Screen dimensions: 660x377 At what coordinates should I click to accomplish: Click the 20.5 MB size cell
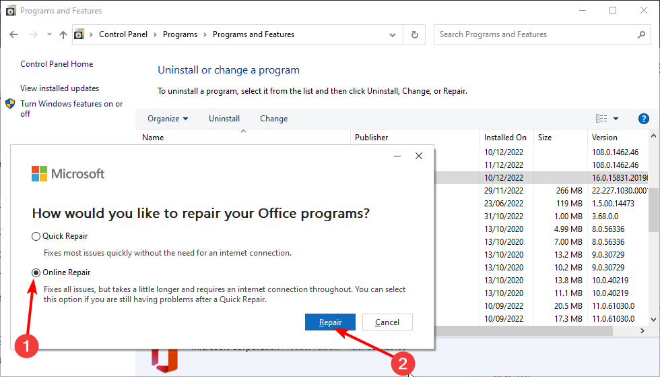coord(568,306)
